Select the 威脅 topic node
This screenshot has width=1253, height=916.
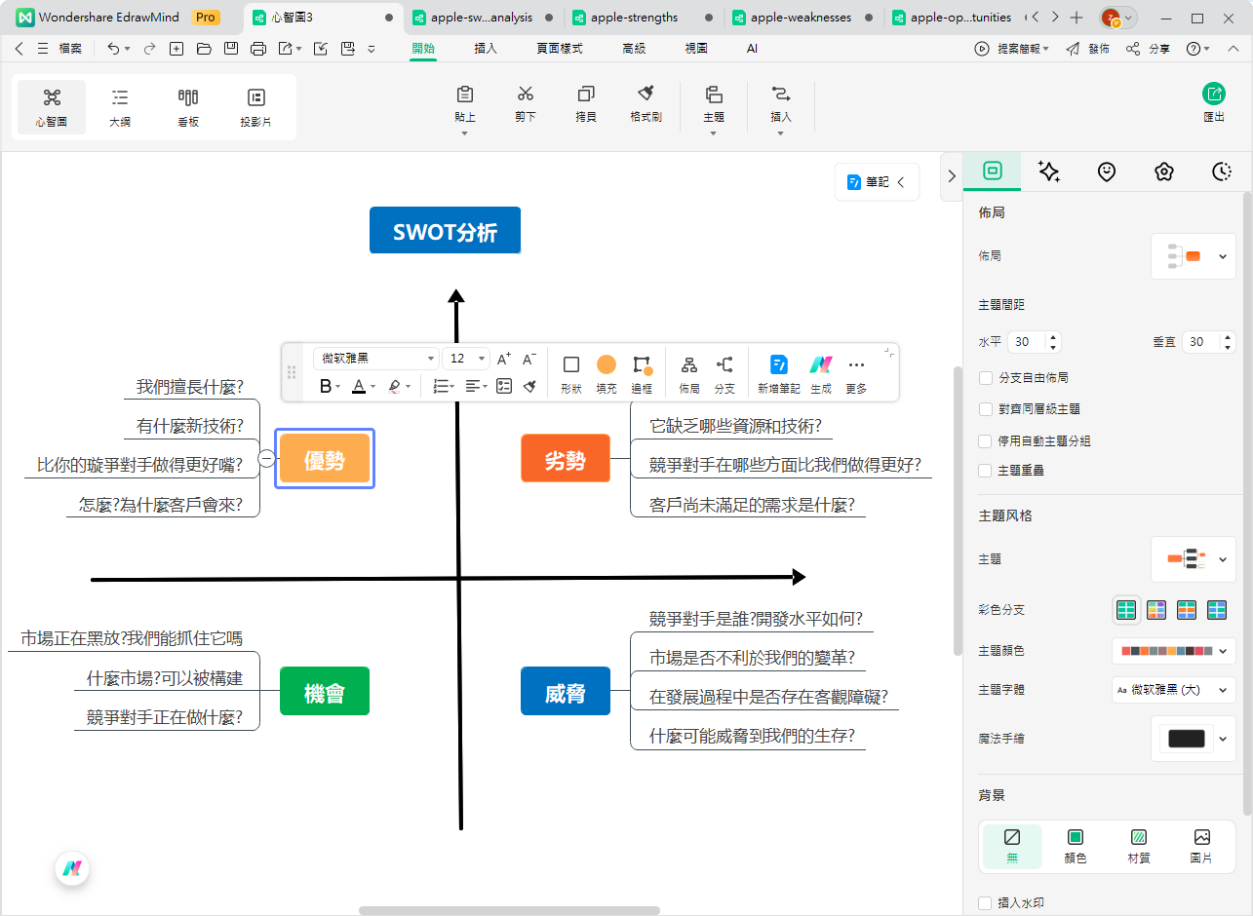pyautogui.click(x=566, y=691)
